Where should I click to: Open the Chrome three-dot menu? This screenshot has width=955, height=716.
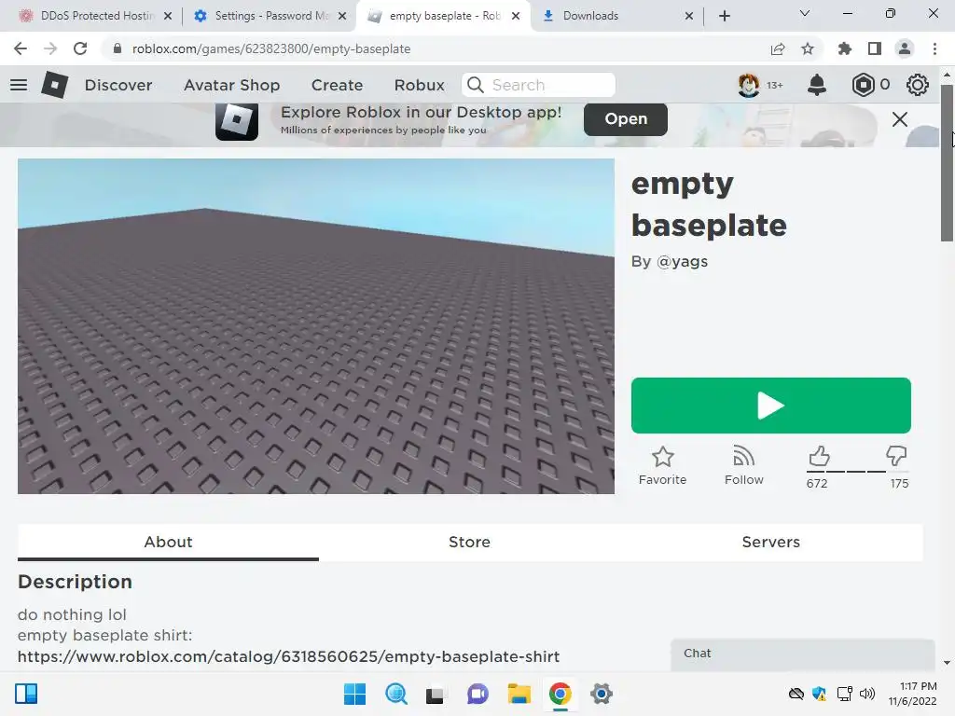[934, 48]
